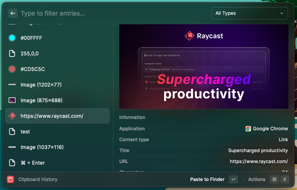The height and width of the screenshot is (190, 297).
Task: Click the red #CD5C5C color swatch
Action: 12,69
